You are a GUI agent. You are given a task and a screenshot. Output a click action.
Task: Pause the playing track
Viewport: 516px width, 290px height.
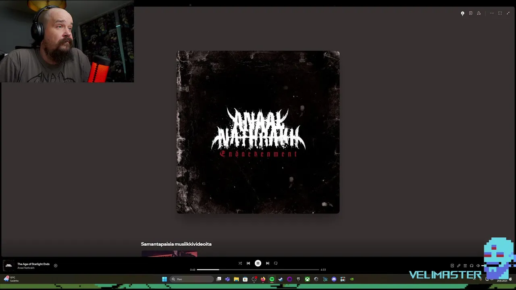pyautogui.click(x=258, y=263)
